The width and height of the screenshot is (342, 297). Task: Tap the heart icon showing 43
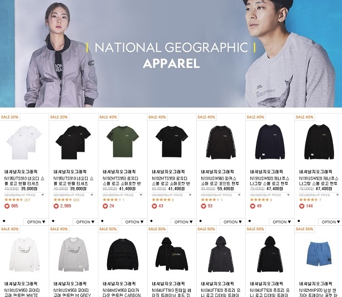(x=154, y=206)
